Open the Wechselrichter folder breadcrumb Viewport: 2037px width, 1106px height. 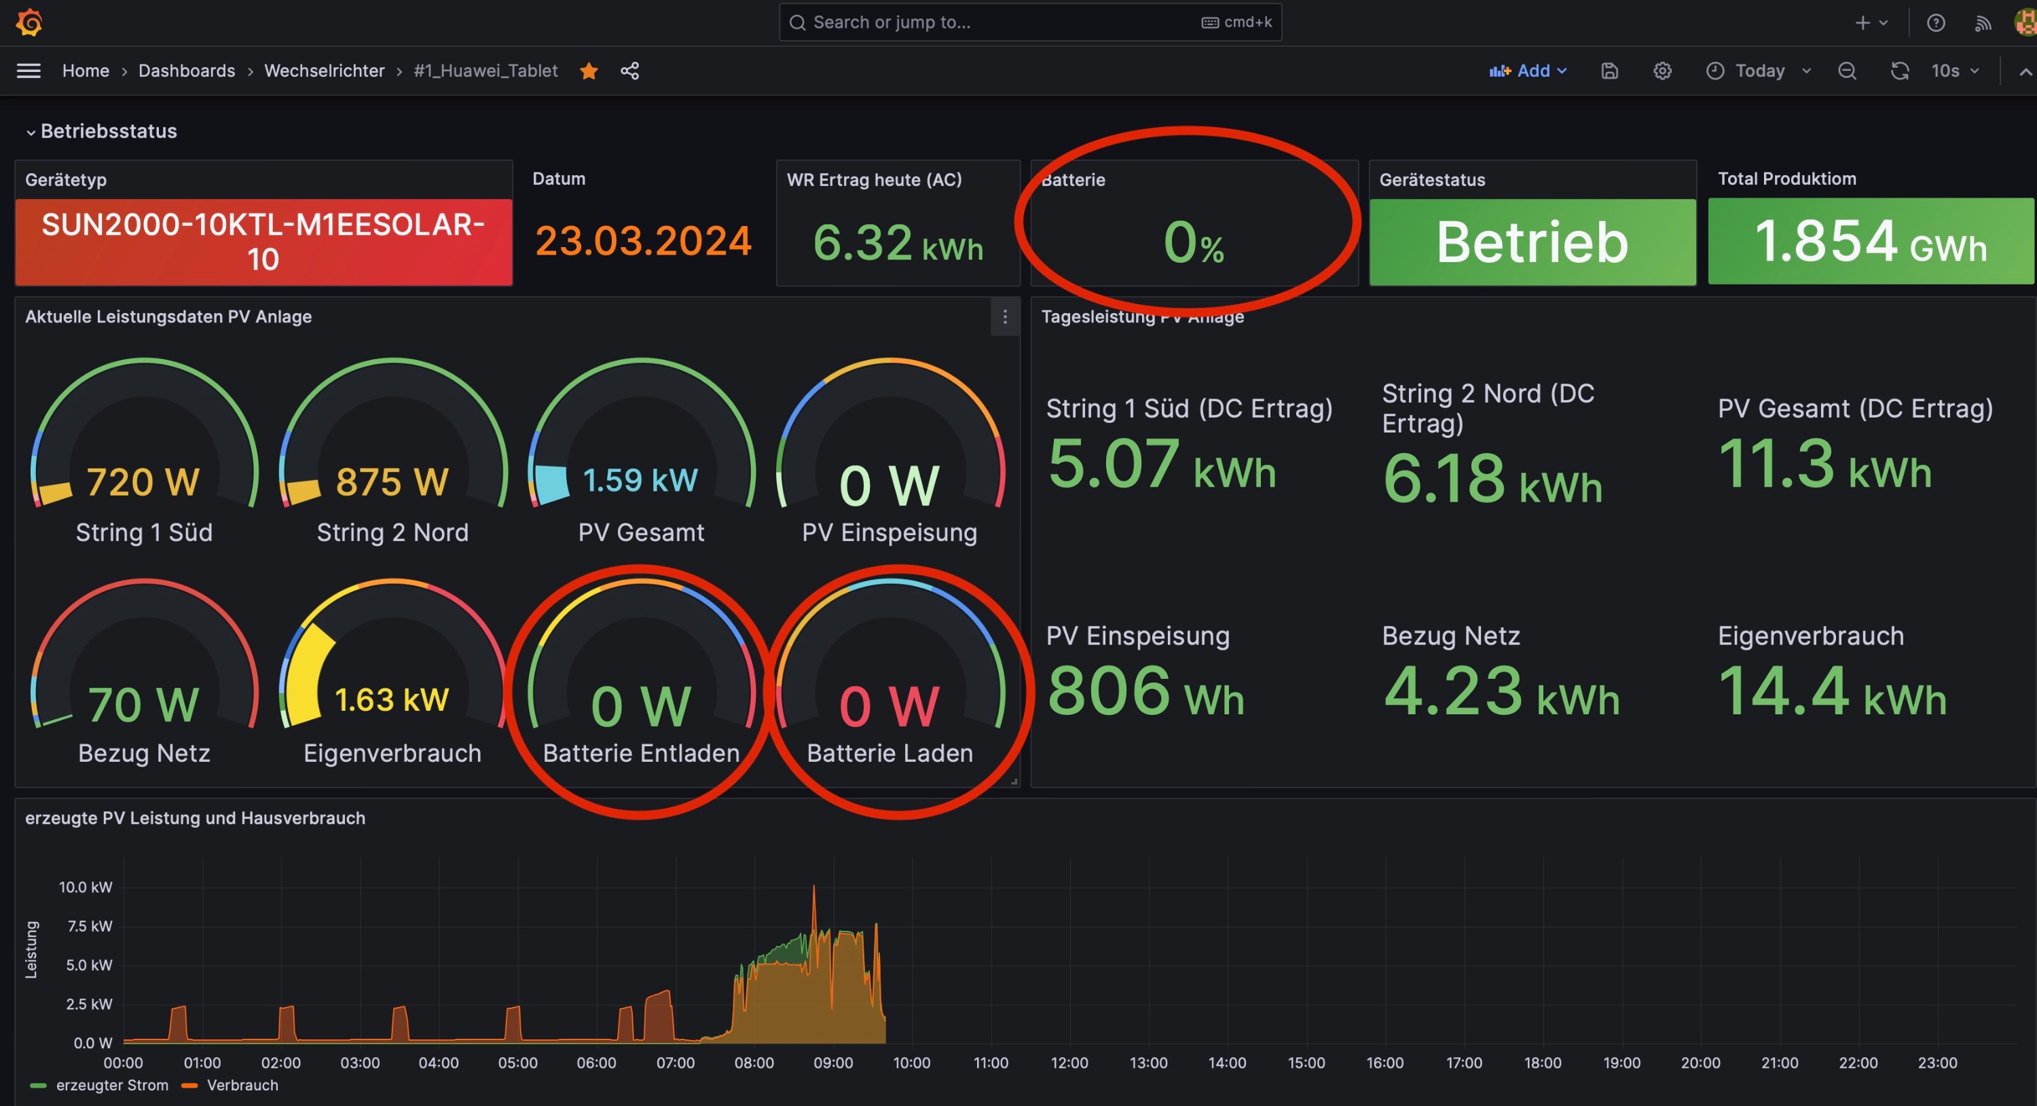pos(324,71)
